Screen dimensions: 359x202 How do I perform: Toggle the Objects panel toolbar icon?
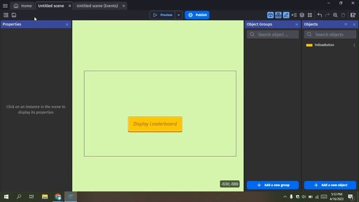click(270, 15)
